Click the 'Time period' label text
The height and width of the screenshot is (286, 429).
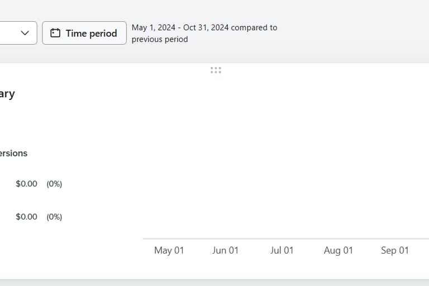[92, 34]
